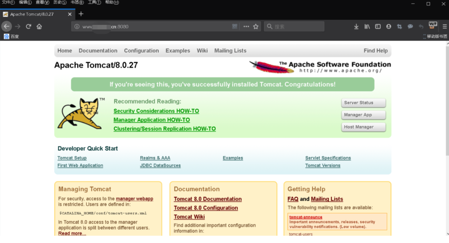Click the Tomcat cat logo image

tap(81, 113)
